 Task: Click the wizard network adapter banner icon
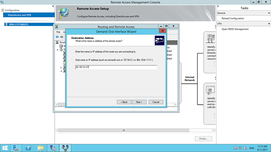160,40
